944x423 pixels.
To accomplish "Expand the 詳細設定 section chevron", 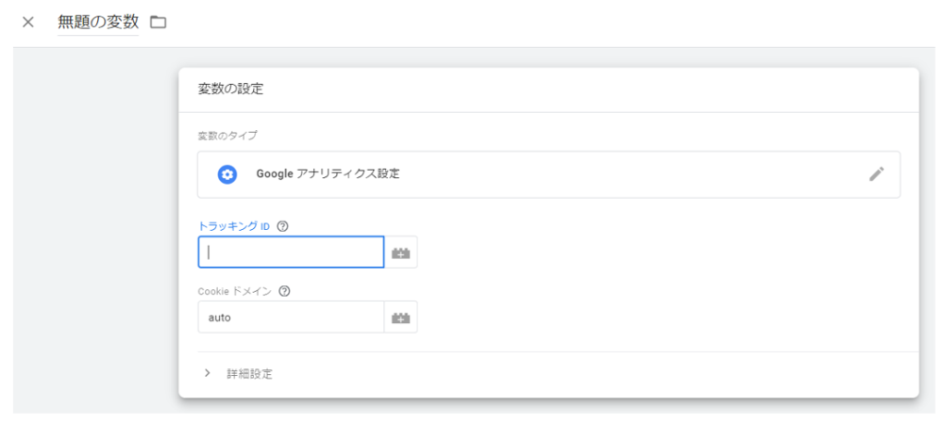I will (208, 373).
